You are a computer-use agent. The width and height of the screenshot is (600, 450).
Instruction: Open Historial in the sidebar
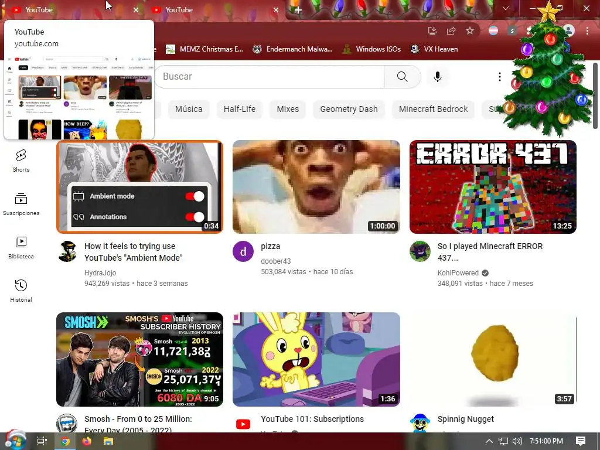pos(21,291)
